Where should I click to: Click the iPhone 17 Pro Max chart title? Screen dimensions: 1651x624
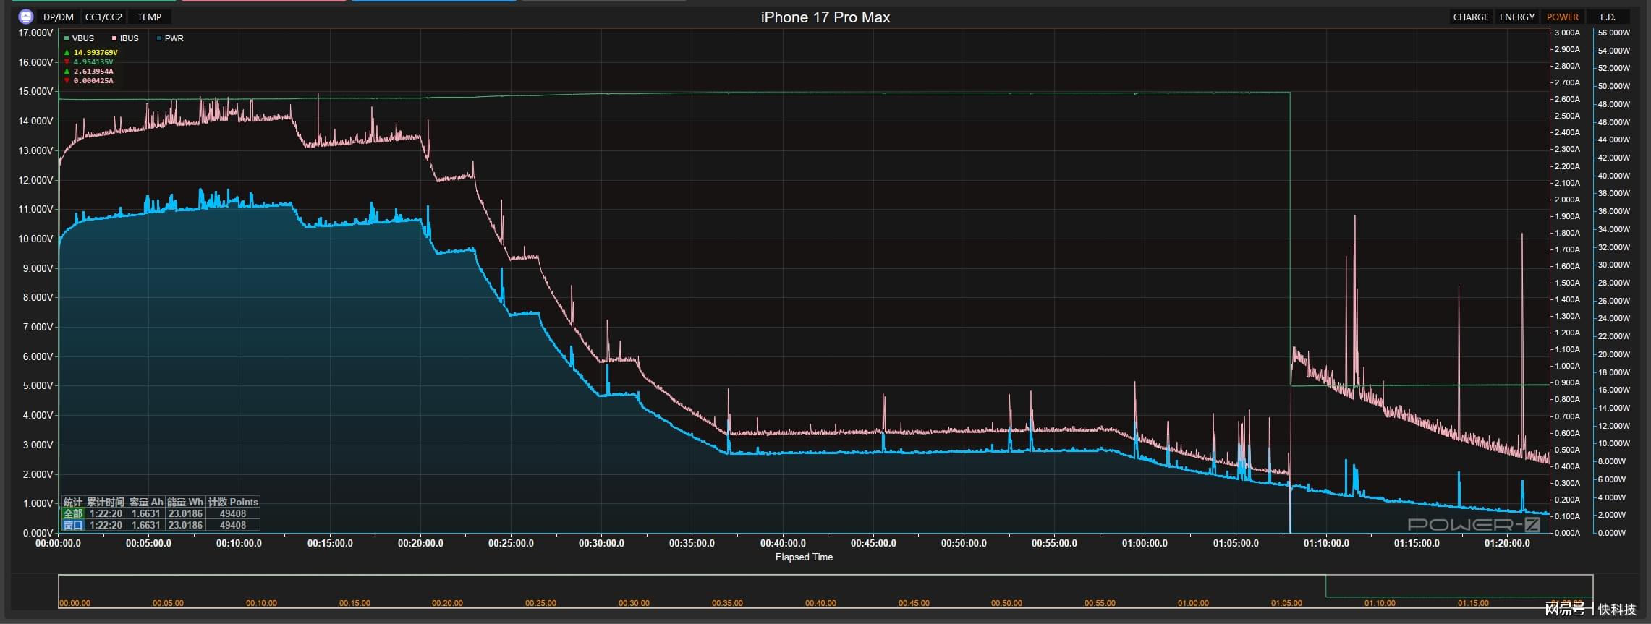tap(825, 17)
